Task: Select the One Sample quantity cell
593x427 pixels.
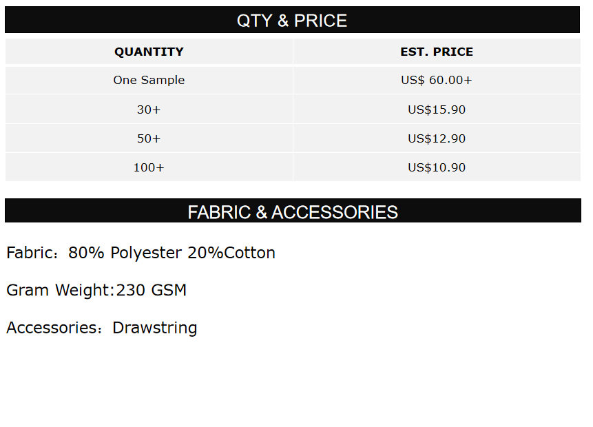Action: [x=149, y=80]
